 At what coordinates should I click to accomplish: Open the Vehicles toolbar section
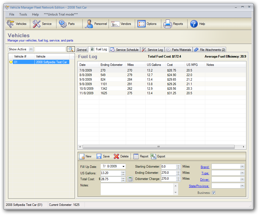(17, 24)
